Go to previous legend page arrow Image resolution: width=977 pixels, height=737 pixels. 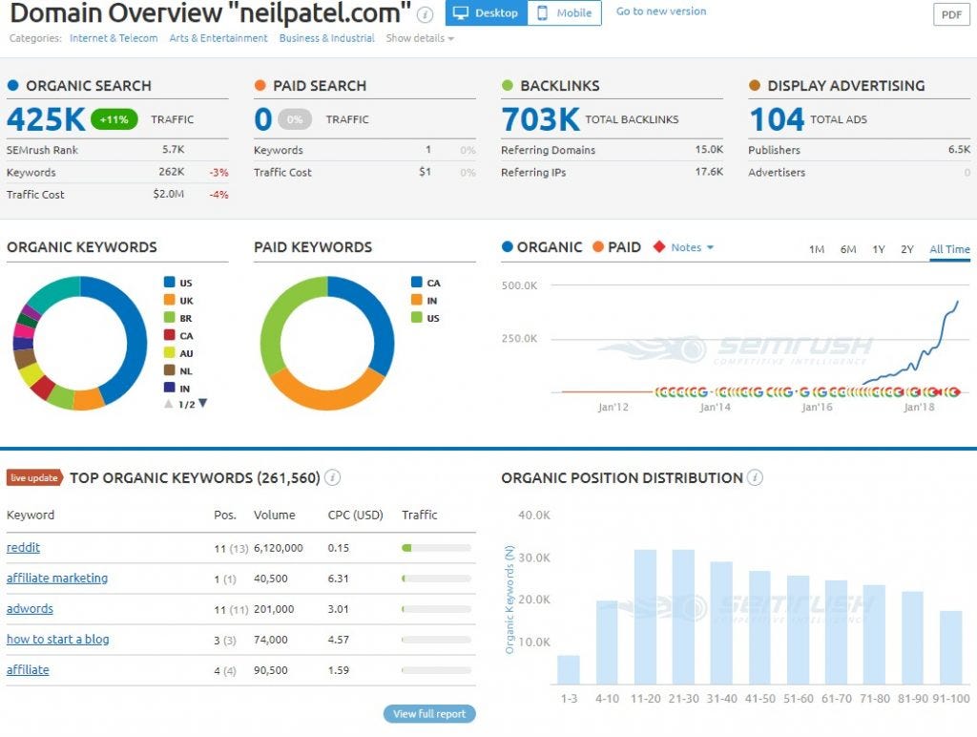tap(168, 404)
